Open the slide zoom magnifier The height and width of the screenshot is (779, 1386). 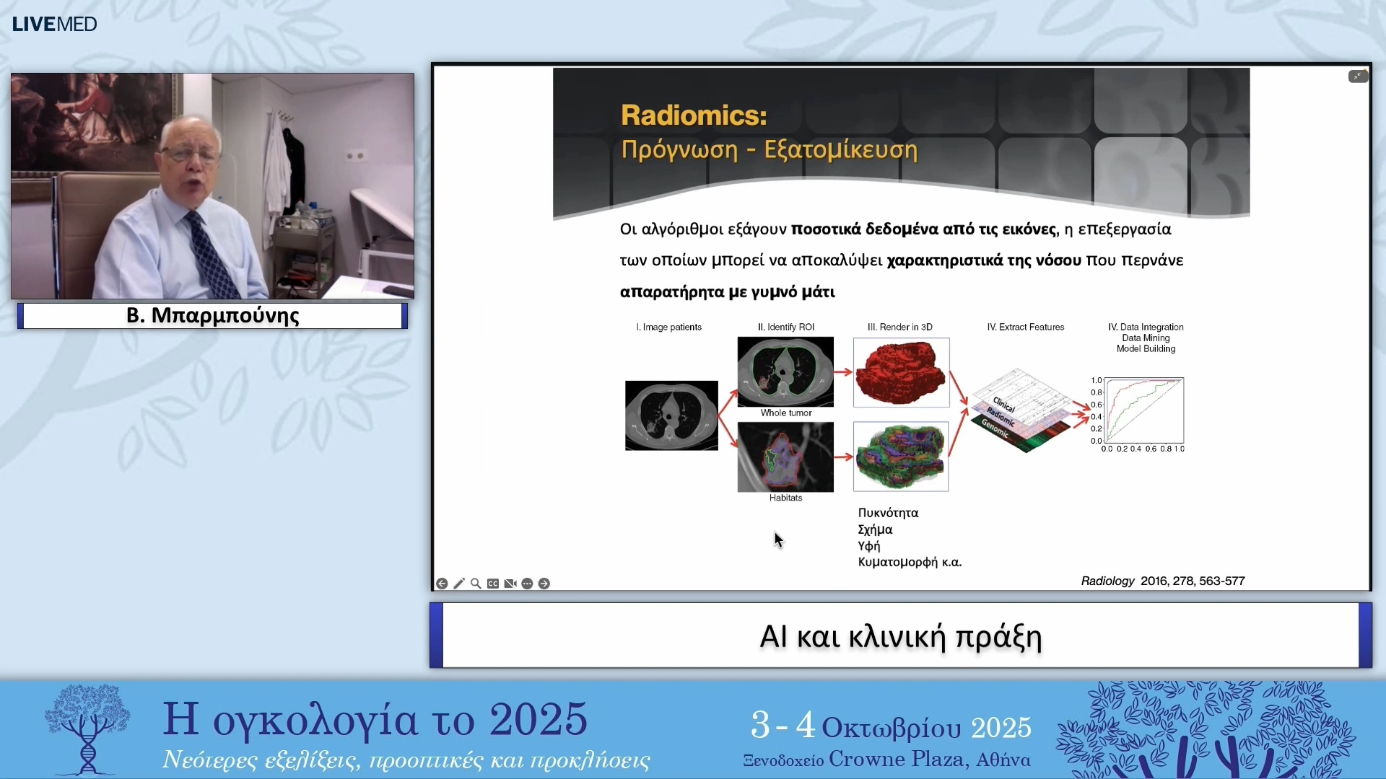click(476, 584)
